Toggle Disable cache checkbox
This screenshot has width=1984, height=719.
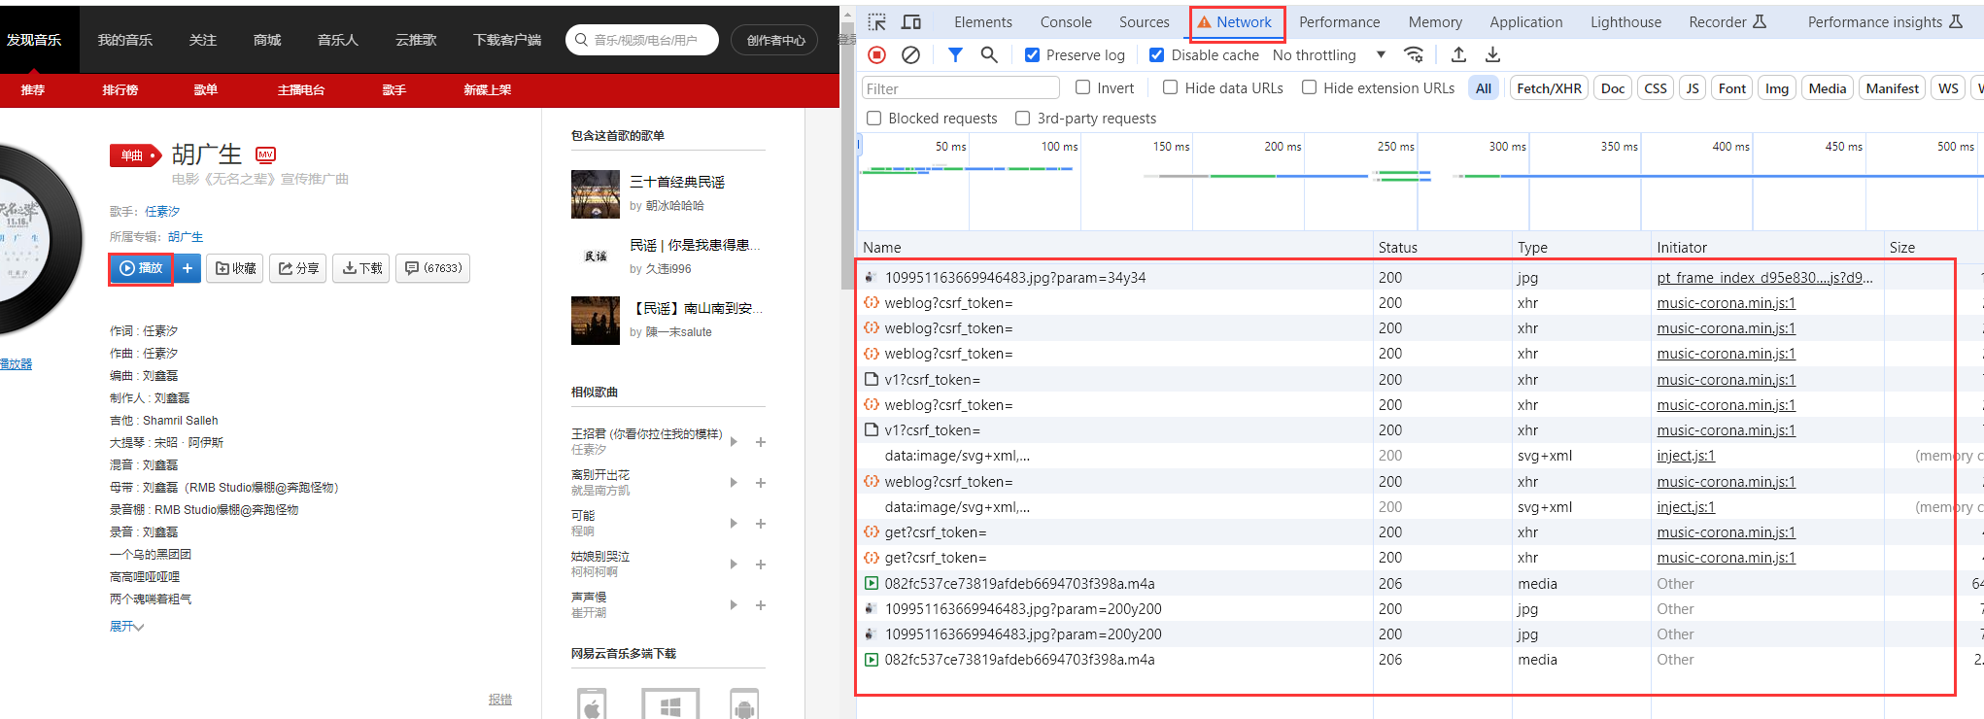(1156, 55)
